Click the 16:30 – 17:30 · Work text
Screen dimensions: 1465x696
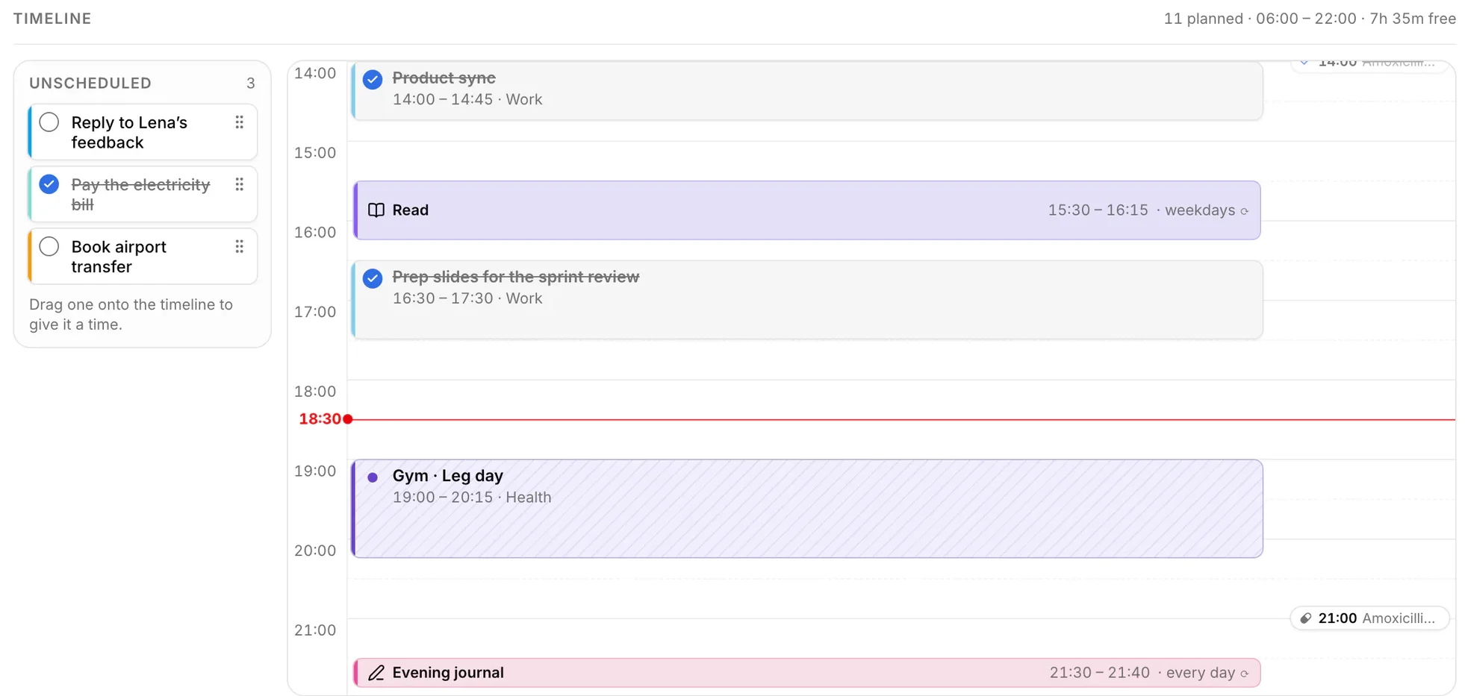click(467, 298)
